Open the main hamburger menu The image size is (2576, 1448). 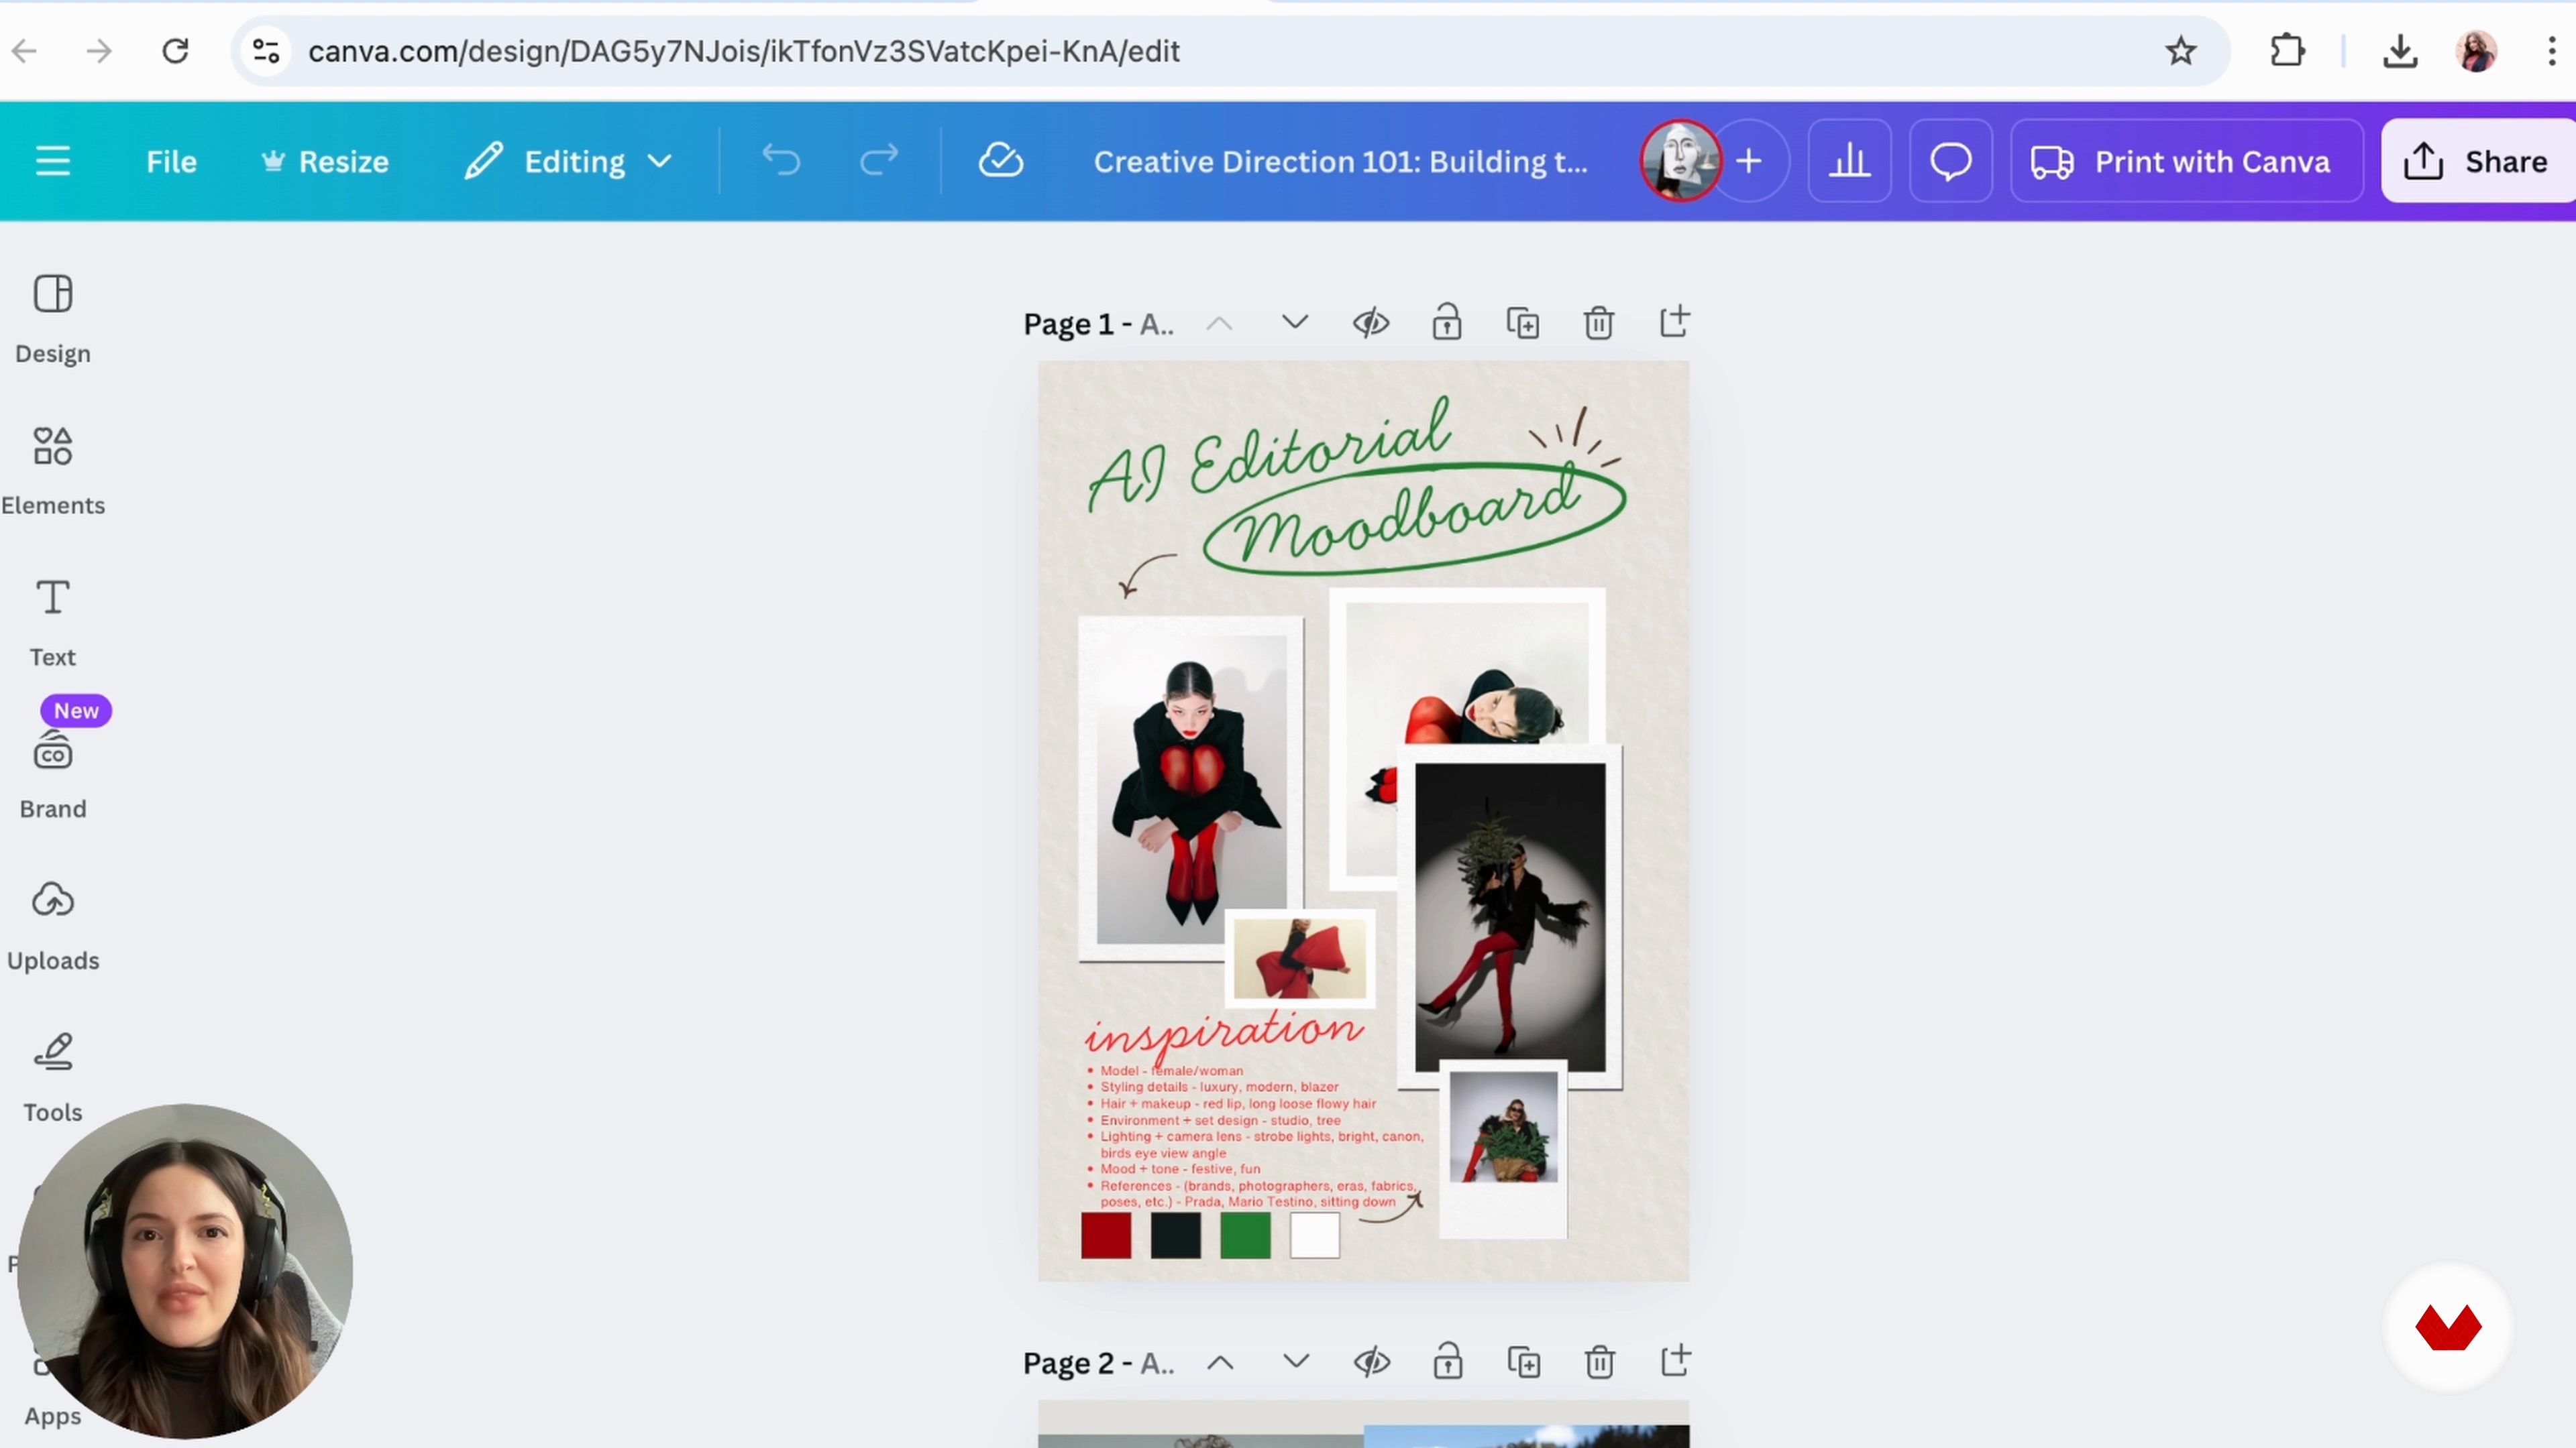coord(53,161)
